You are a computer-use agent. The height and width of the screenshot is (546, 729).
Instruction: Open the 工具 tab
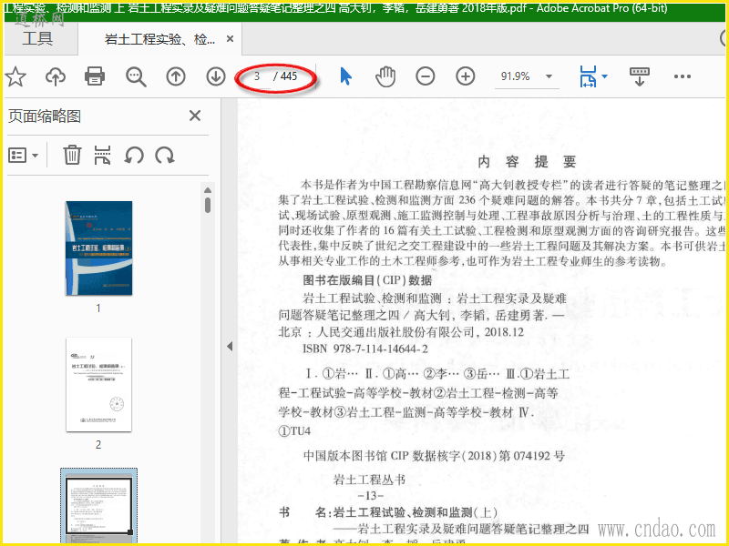pyautogui.click(x=37, y=38)
